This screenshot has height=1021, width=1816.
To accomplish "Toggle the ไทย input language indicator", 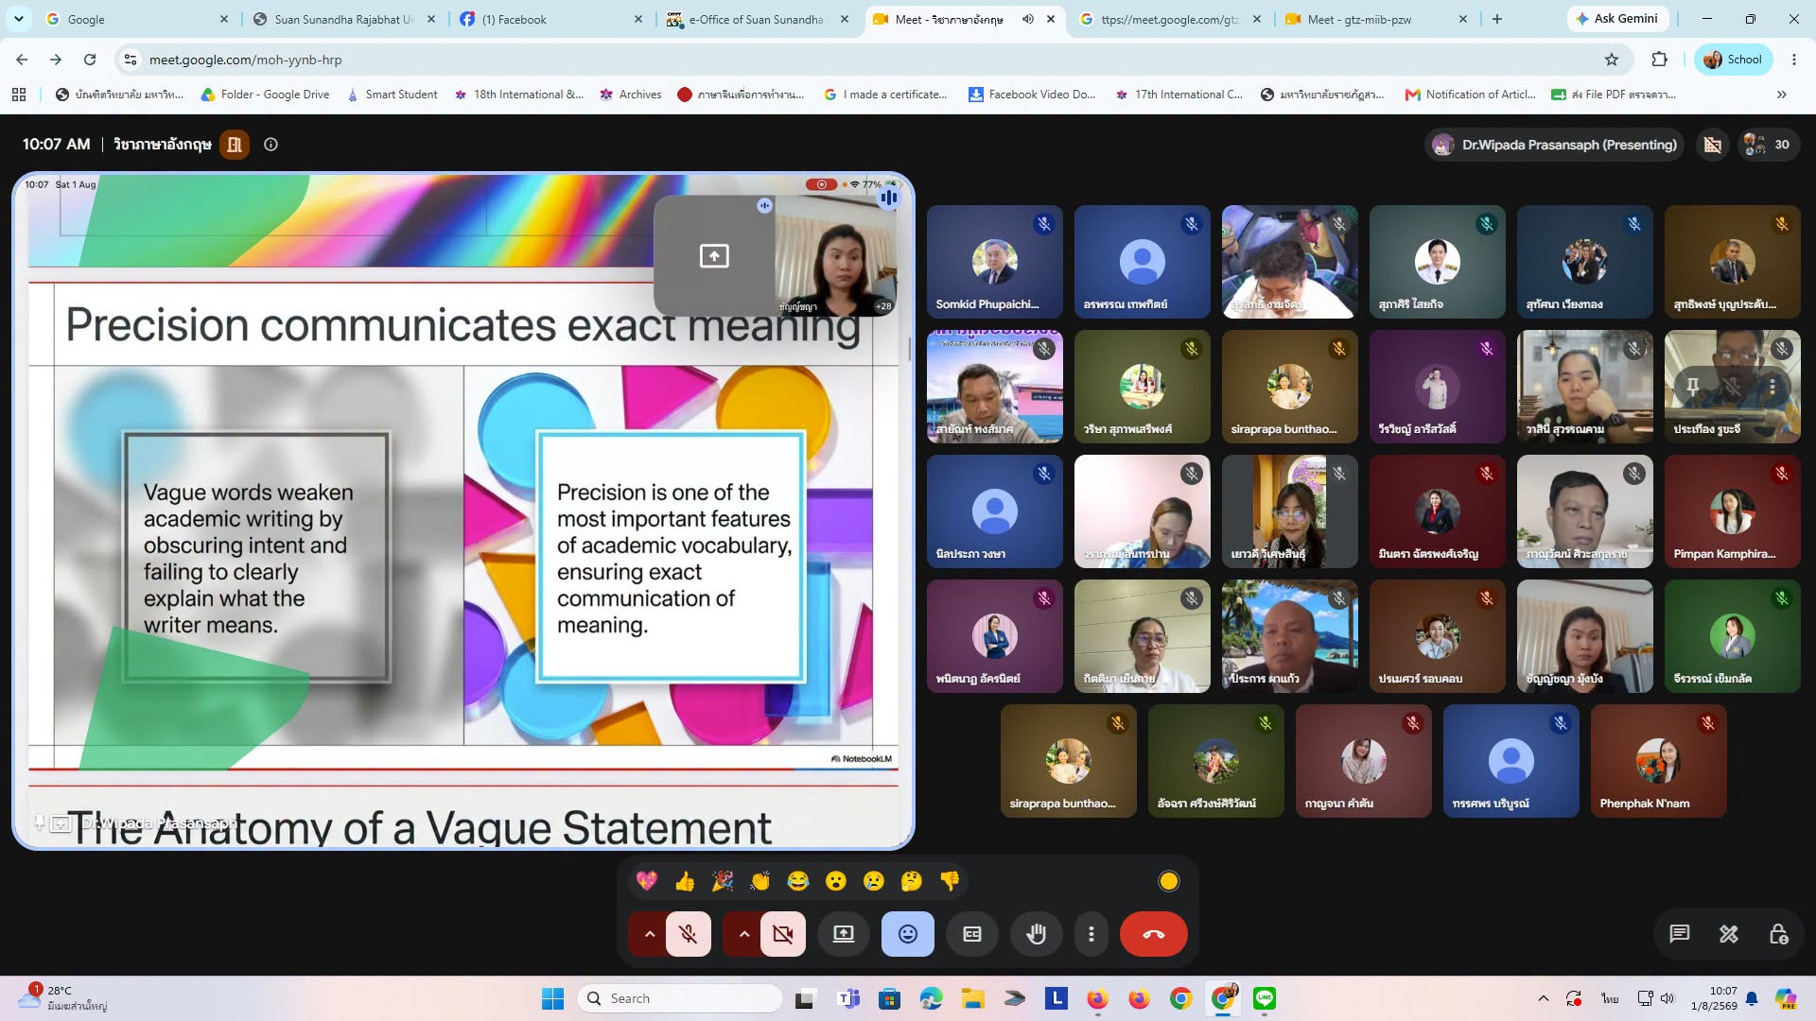I will point(1610,998).
